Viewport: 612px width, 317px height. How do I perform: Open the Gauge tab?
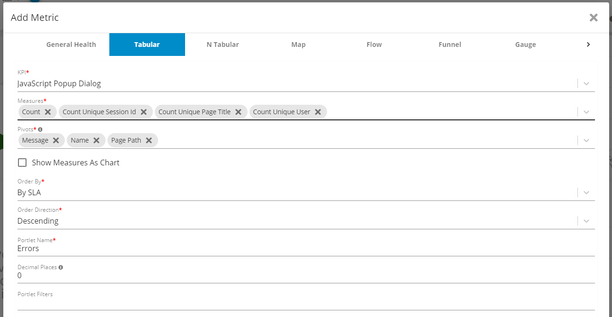click(x=525, y=45)
